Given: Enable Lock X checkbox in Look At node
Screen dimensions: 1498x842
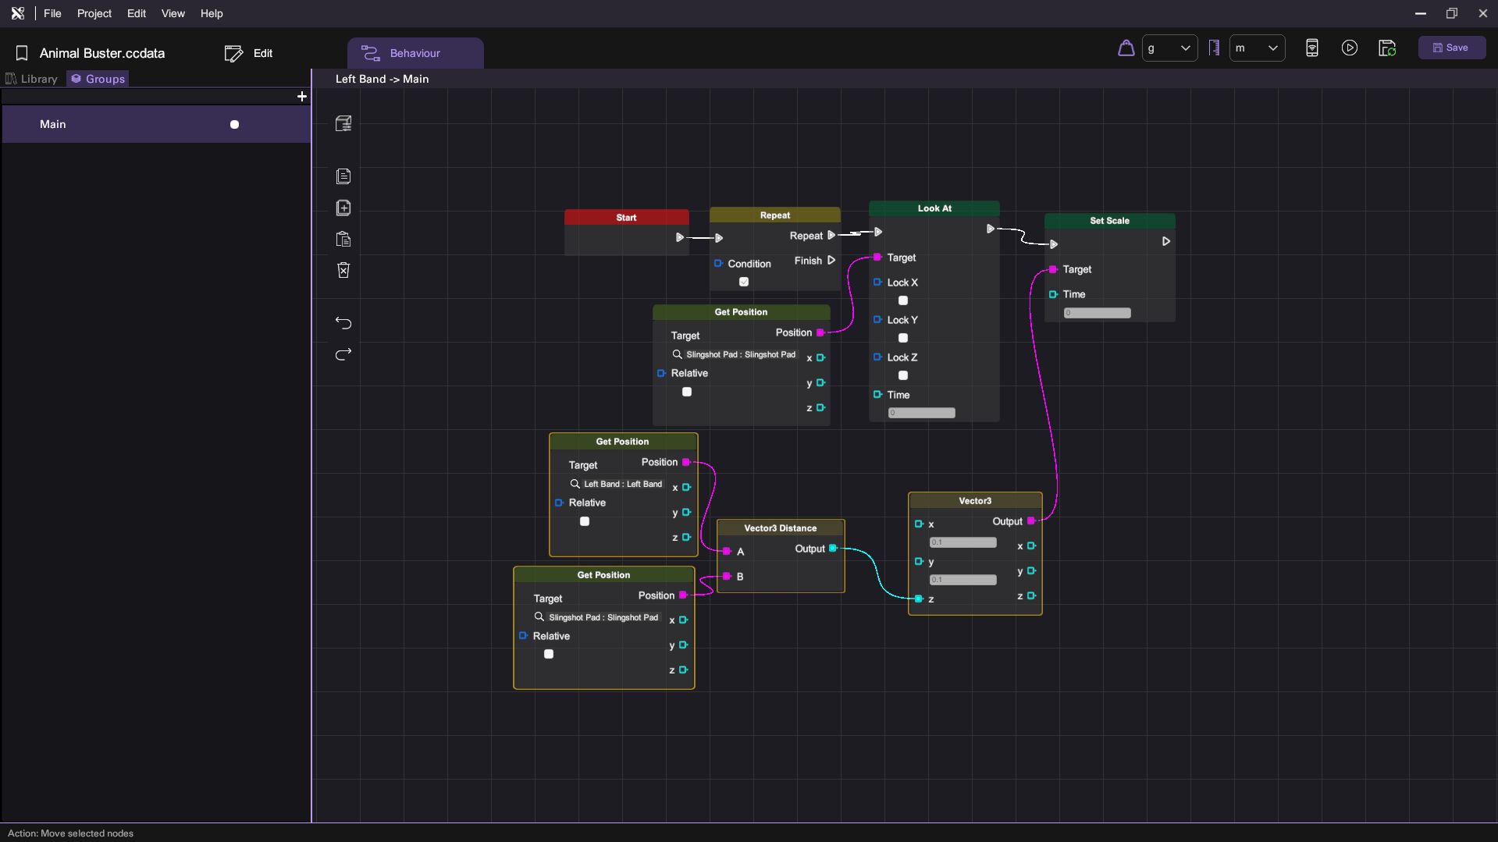Looking at the screenshot, I should coord(903,300).
